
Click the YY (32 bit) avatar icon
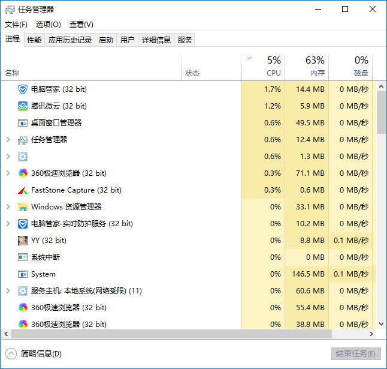(x=23, y=241)
